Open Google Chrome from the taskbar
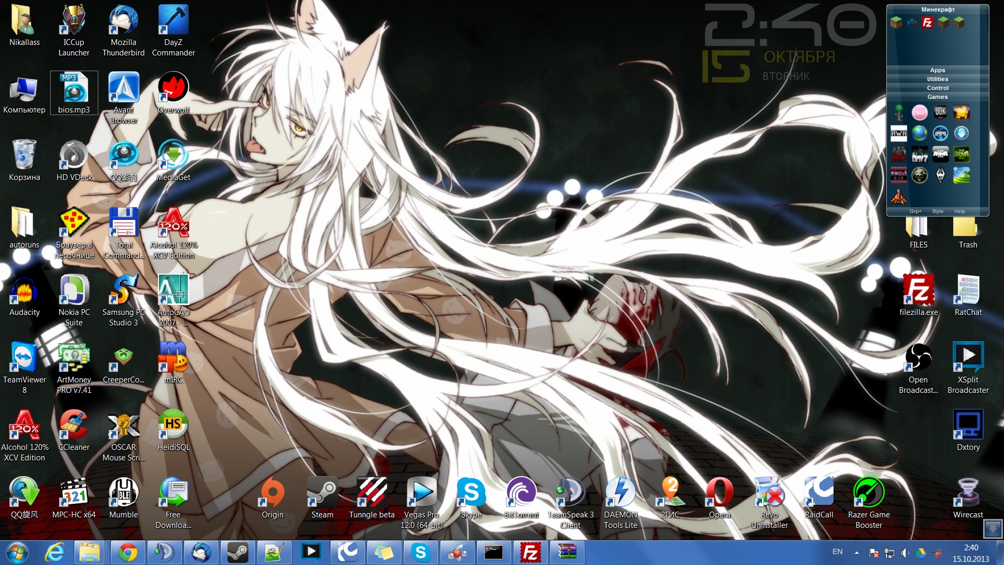 point(128,552)
